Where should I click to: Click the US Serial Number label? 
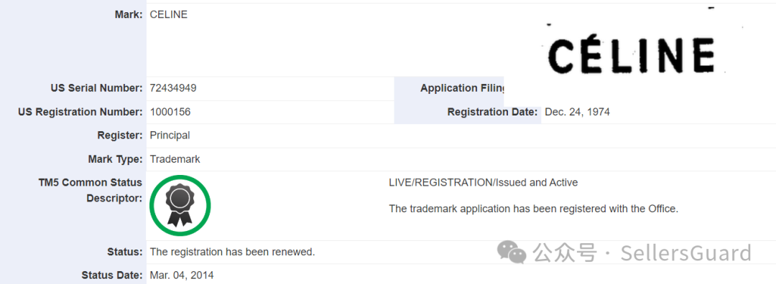[x=96, y=88]
